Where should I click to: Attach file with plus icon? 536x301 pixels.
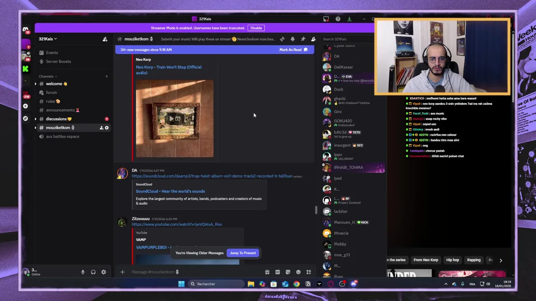(x=122, y=272)
